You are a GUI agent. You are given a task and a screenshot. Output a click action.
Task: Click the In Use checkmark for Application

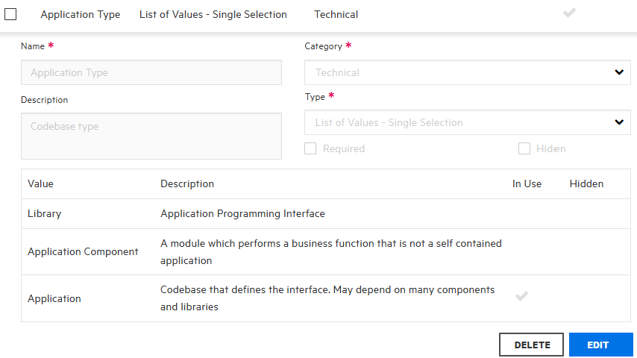522,297
